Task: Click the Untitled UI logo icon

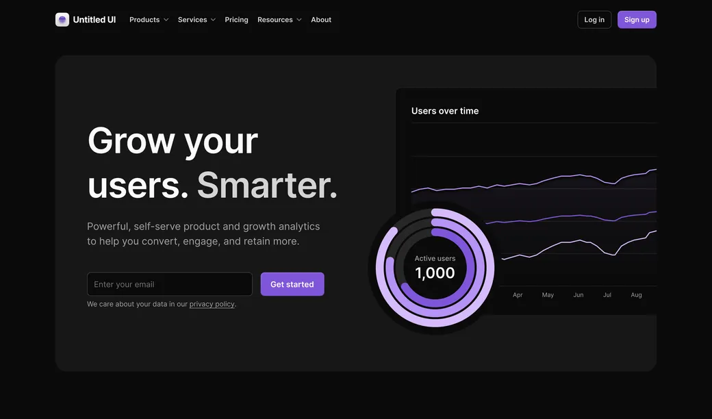Action: (62, 20)
